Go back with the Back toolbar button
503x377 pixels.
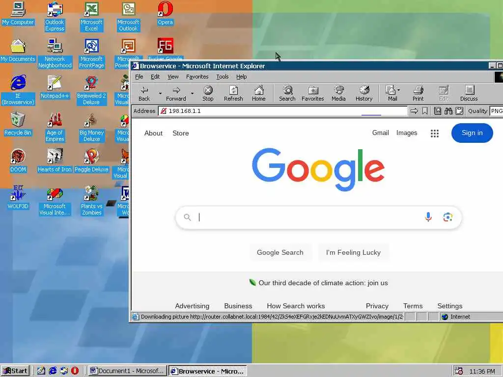point(144,94)
